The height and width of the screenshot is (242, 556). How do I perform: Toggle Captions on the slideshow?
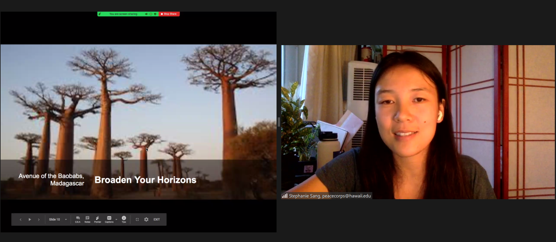click(x=109, y=220)
